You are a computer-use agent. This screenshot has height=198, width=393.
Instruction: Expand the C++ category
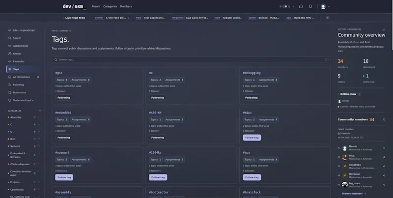click(x=39, y=132)
